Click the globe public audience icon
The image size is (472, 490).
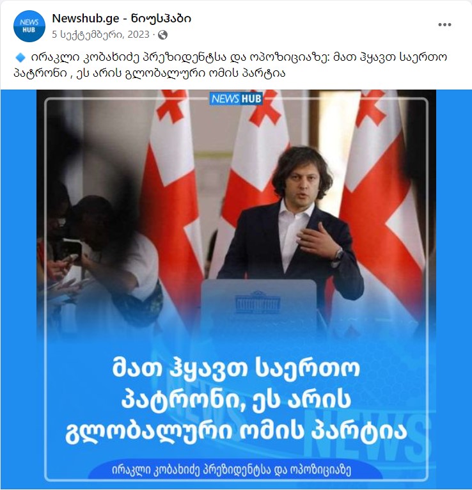click(162, 35)
